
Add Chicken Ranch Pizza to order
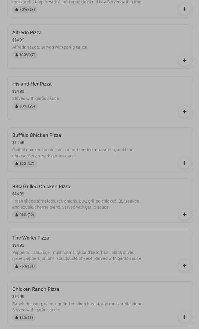(x=184, y=317)
